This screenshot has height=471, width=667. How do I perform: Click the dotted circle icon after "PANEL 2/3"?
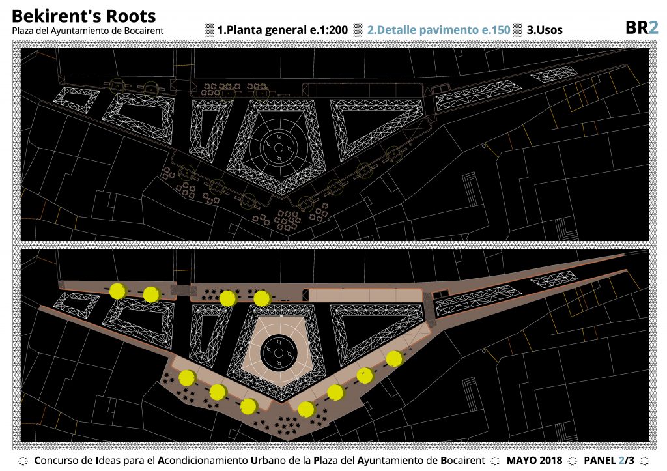click(645, 461)
